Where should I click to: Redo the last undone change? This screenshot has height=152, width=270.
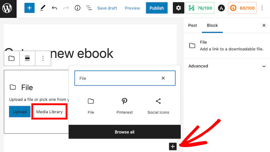pos(66,8)
